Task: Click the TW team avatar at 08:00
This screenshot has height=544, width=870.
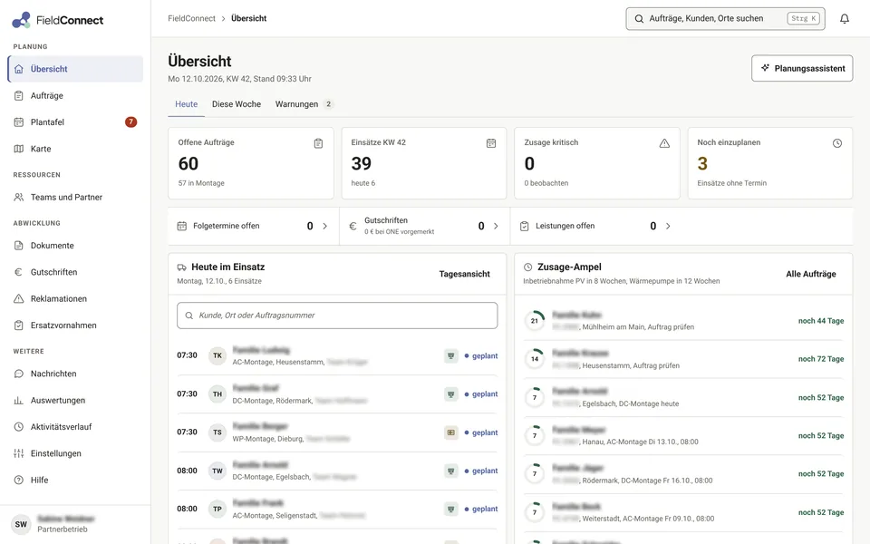Action: [x=217, y=471]
